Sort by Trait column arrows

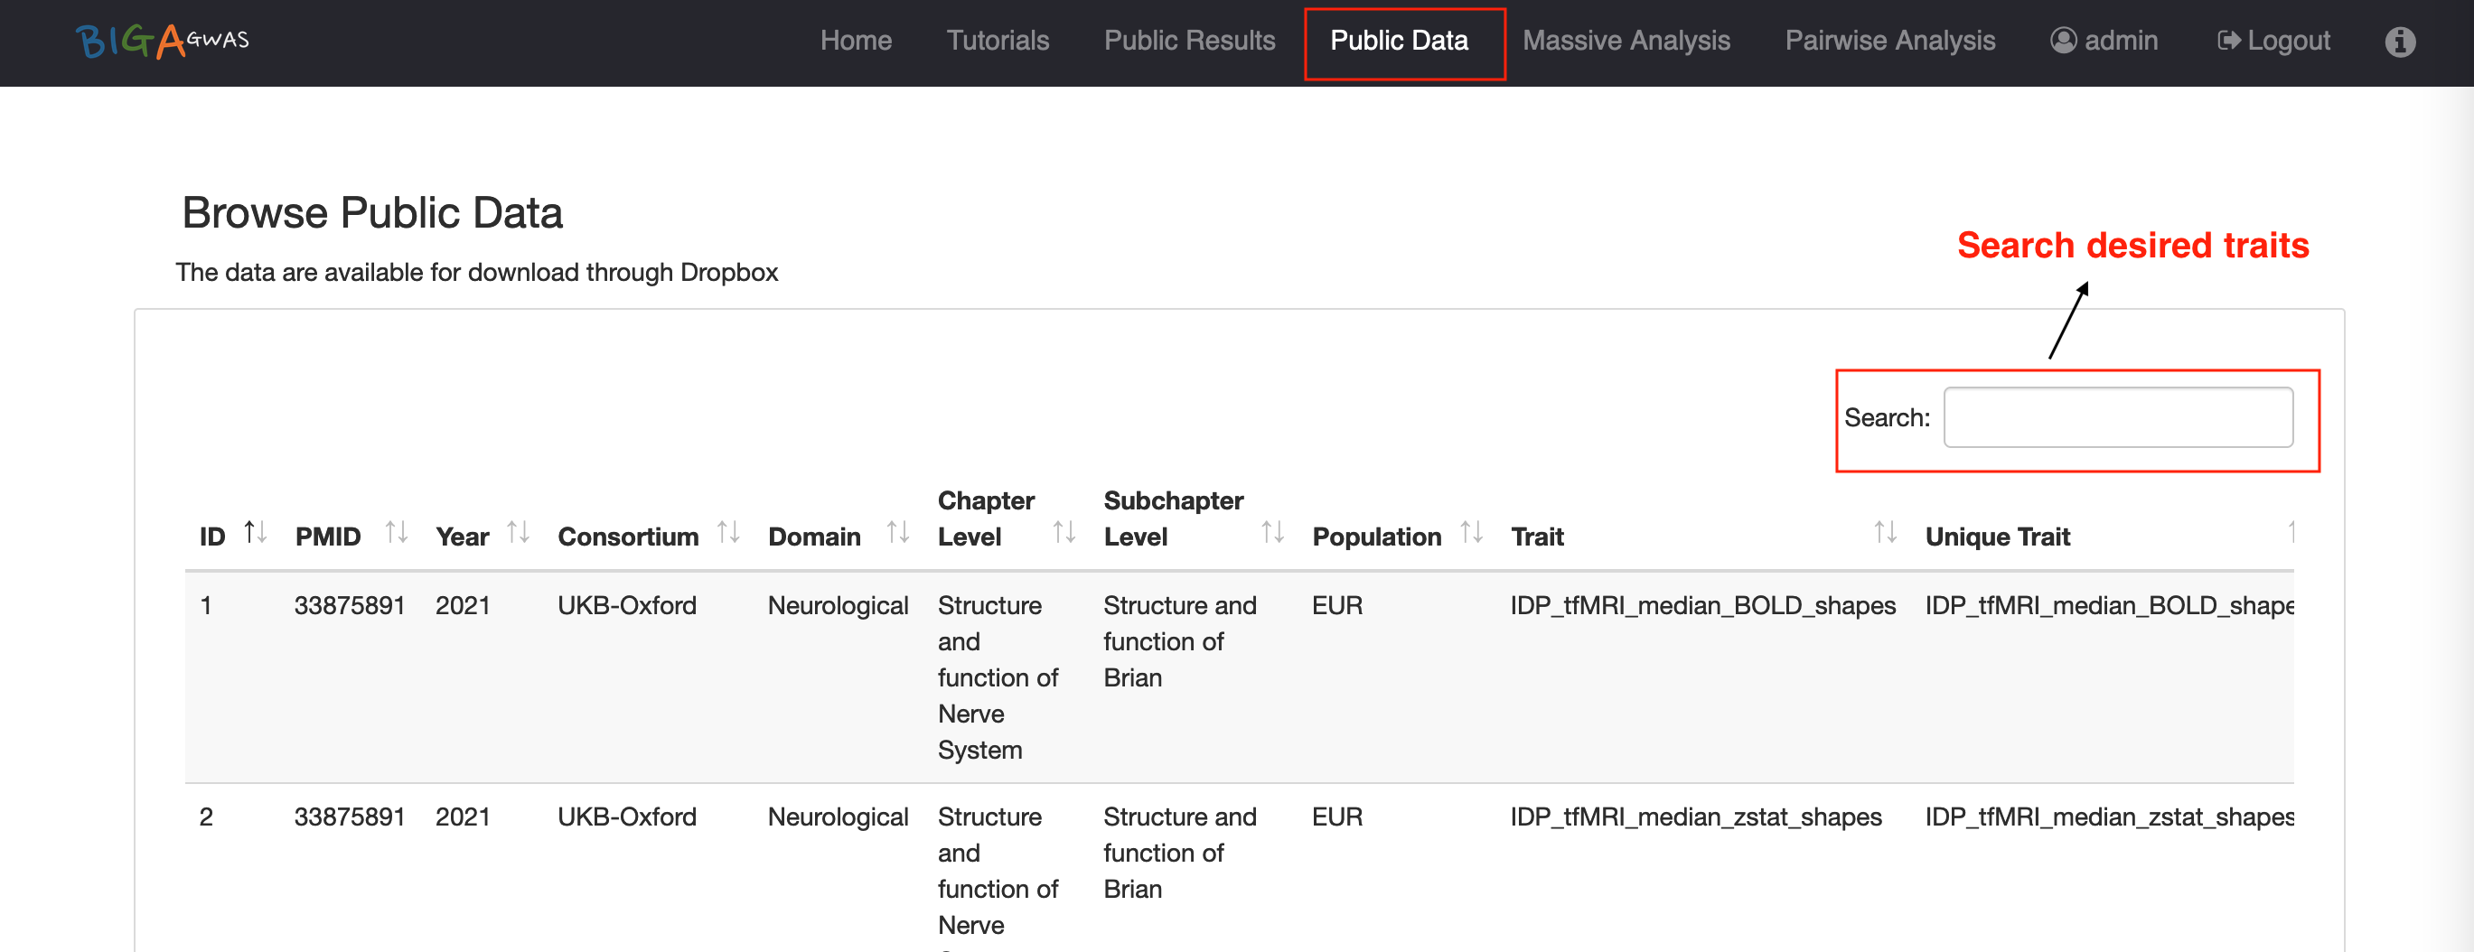click(x=1884, y=533)
